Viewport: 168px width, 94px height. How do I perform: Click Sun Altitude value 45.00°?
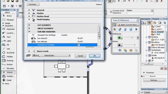point(80,42)
